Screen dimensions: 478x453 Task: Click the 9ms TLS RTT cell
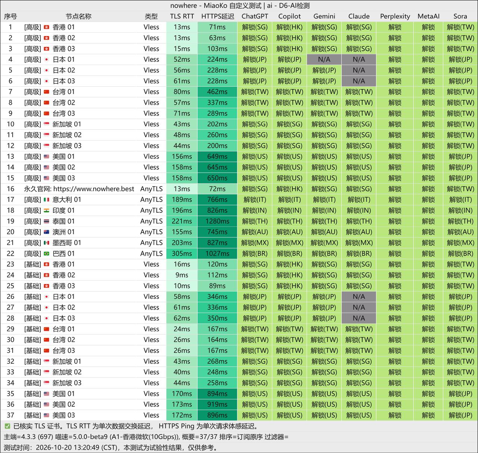click(182, 275)
